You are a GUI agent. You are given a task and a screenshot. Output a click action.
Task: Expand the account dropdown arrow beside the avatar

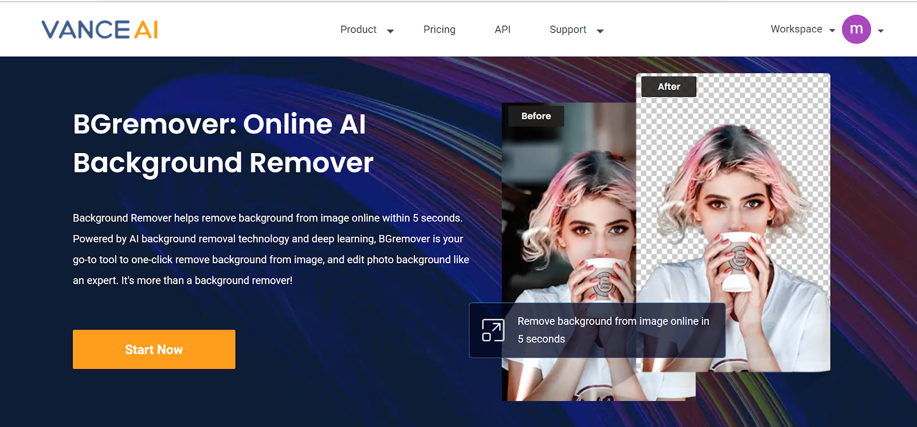tap(881, 31)
